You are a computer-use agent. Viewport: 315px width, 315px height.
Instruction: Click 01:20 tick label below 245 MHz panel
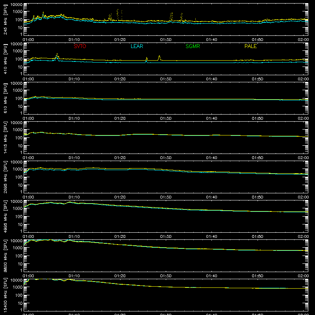tap(120, 40)
